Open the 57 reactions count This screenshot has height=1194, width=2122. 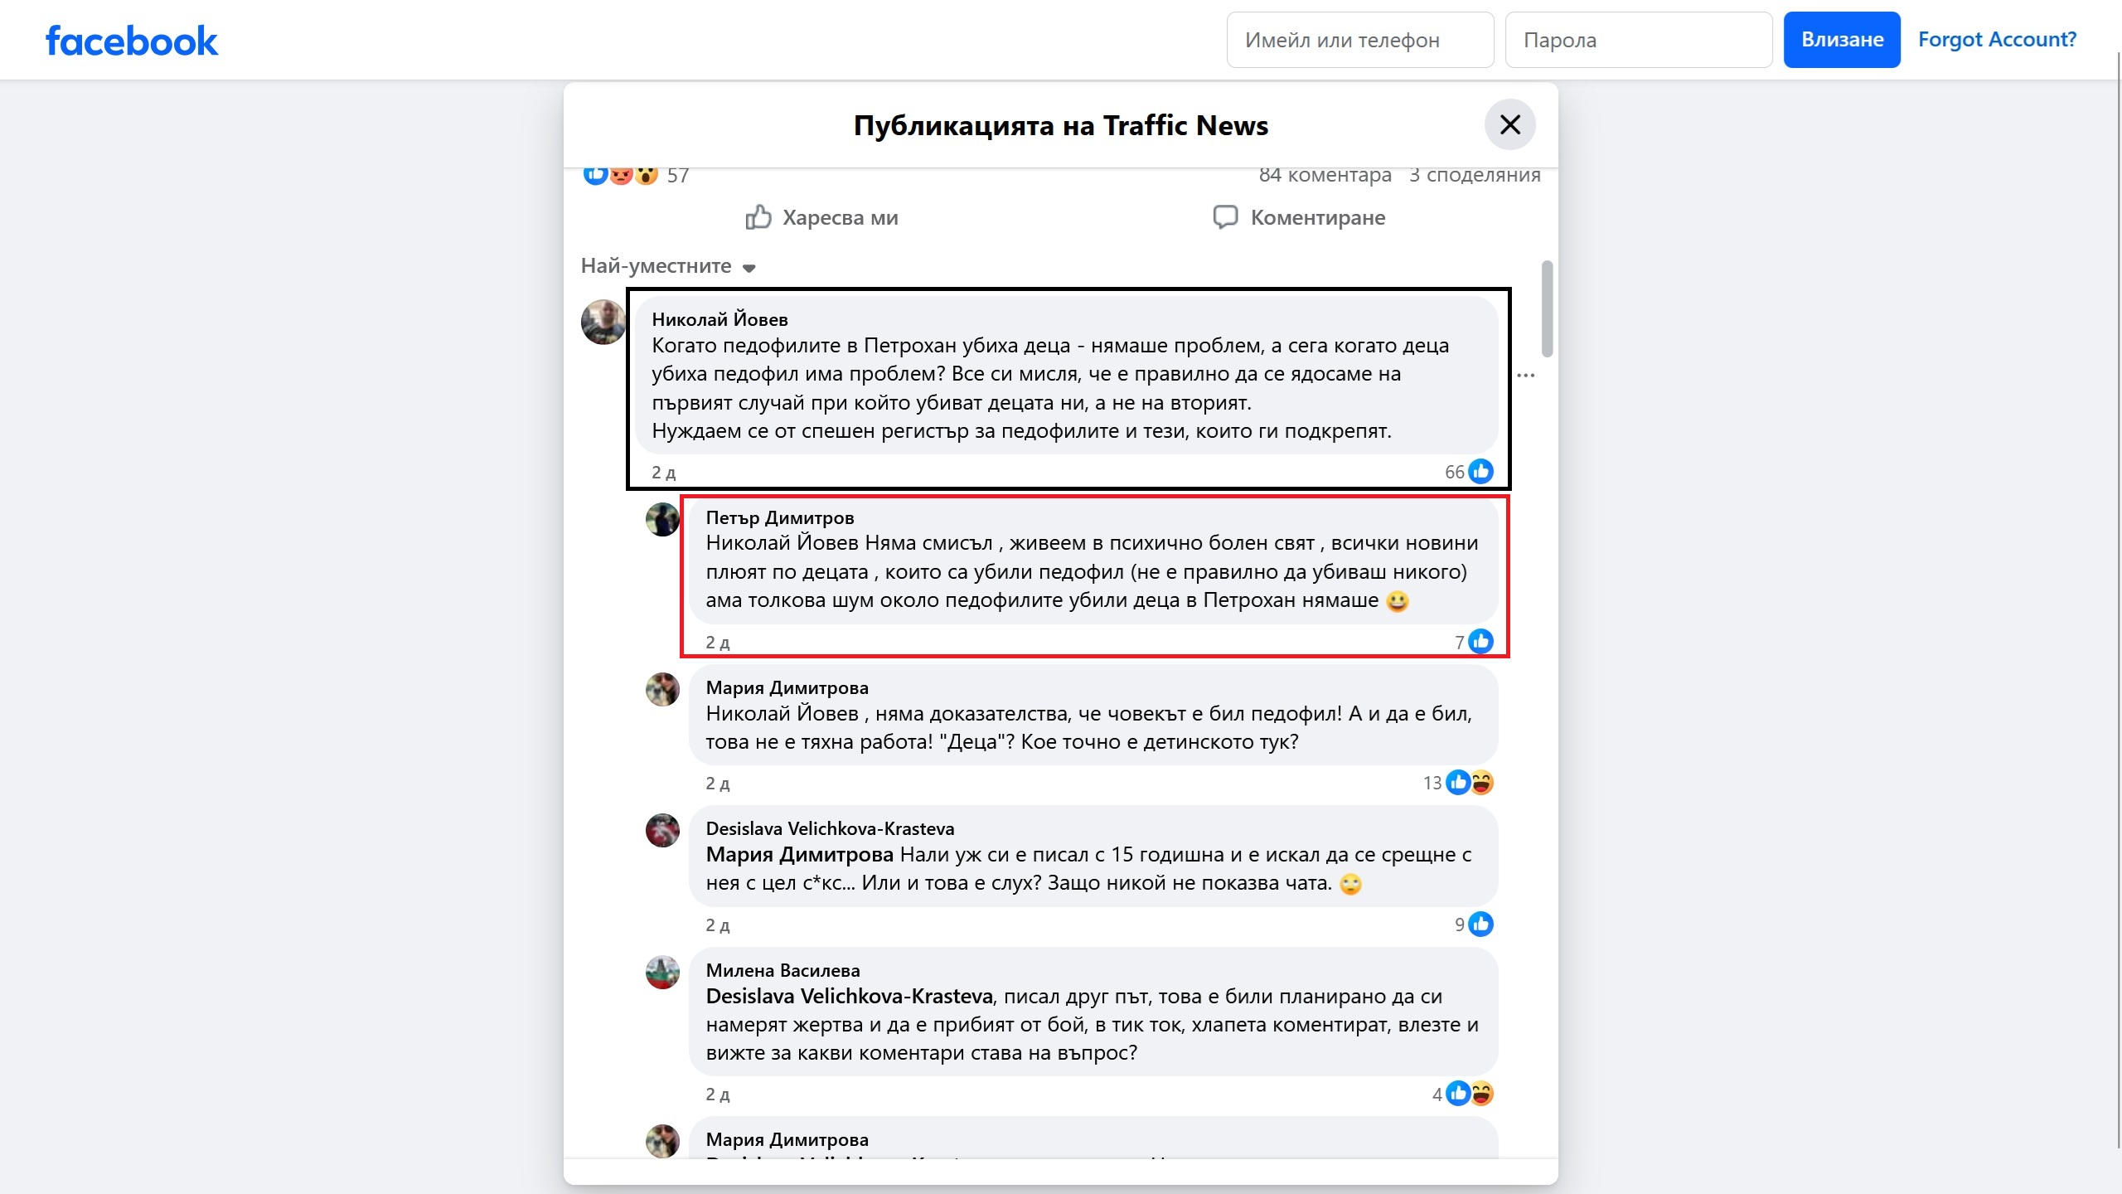[678, 176]
